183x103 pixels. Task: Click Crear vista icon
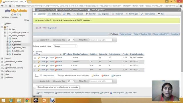[x=126, y=93]
